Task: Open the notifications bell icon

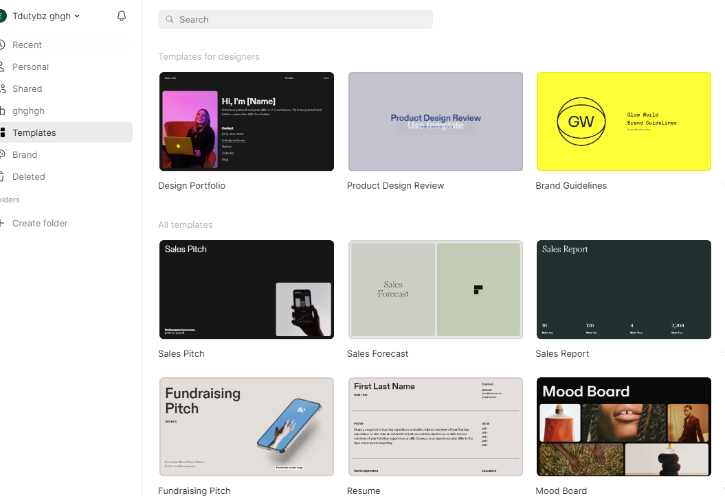Action: 122,16
